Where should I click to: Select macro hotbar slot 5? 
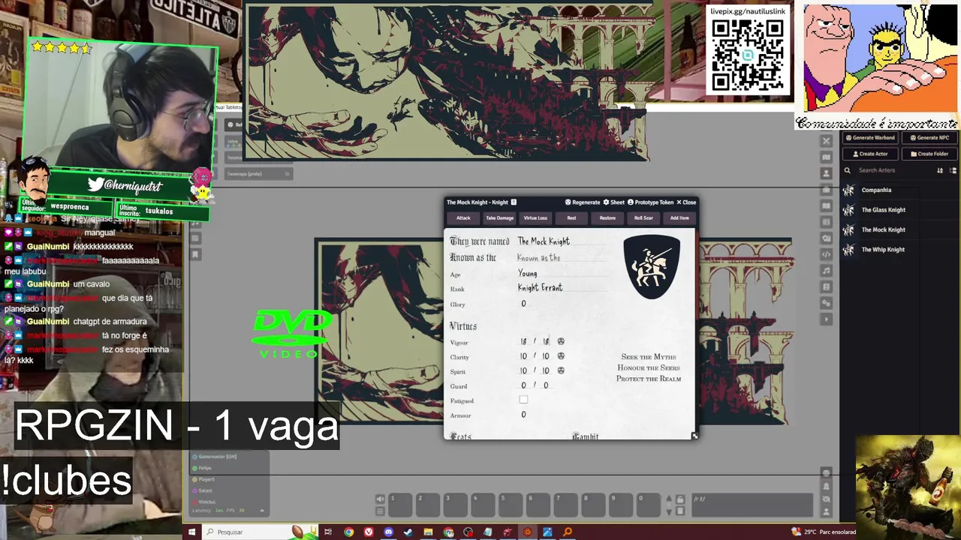coord(511,505)
